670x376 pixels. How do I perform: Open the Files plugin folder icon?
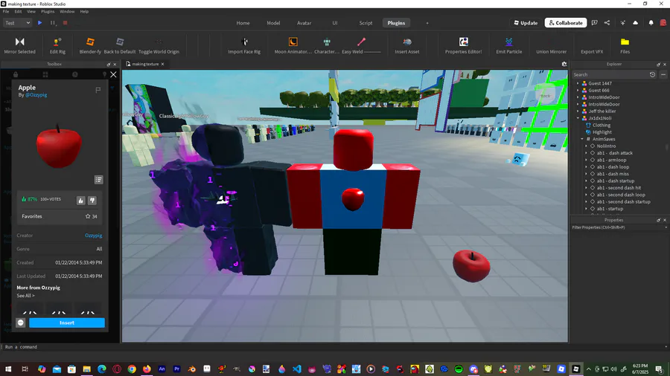point(625,42)
